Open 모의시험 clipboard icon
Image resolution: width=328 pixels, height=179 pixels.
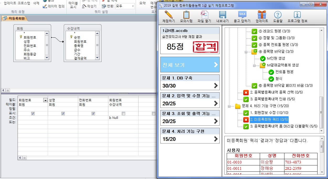186,15
